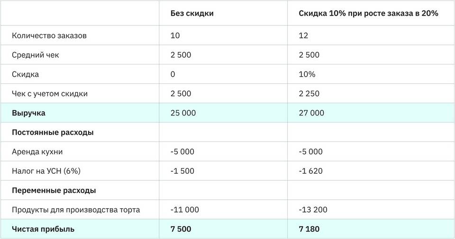Click the "Переменные расходы" section heading
The width and height of the screenshot is (455, 239).
click(x=54, y=190)
